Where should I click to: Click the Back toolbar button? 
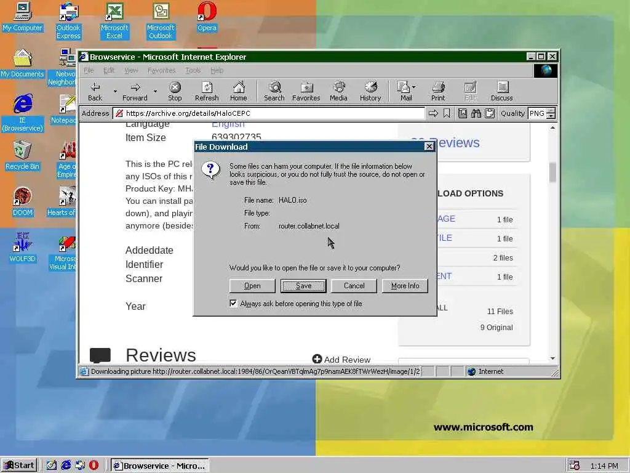[x=95, y=91]
